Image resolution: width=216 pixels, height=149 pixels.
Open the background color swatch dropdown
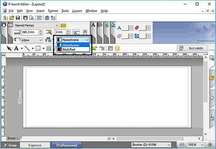tap(148, 36)
